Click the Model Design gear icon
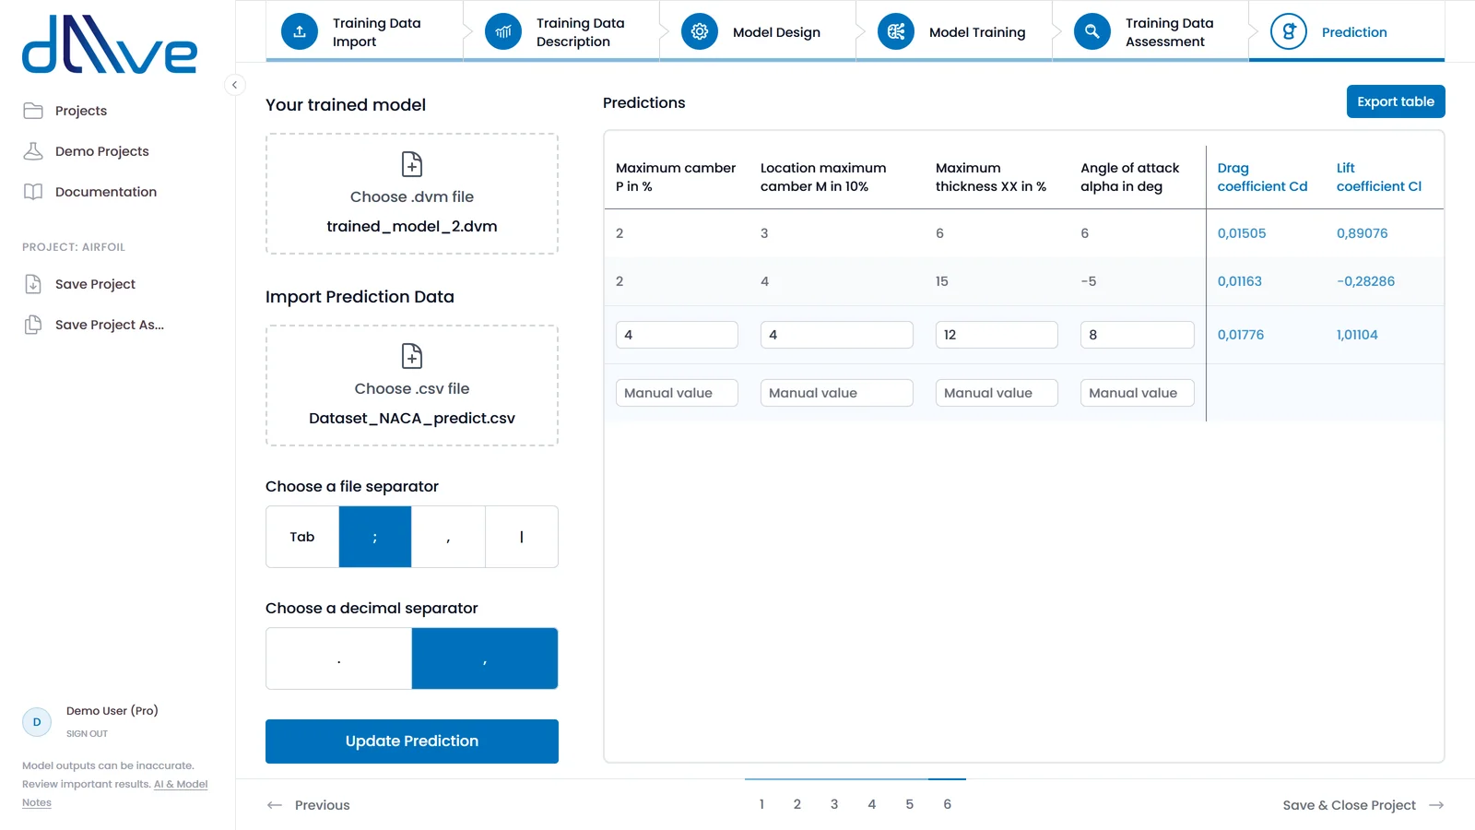 [700, 31]
